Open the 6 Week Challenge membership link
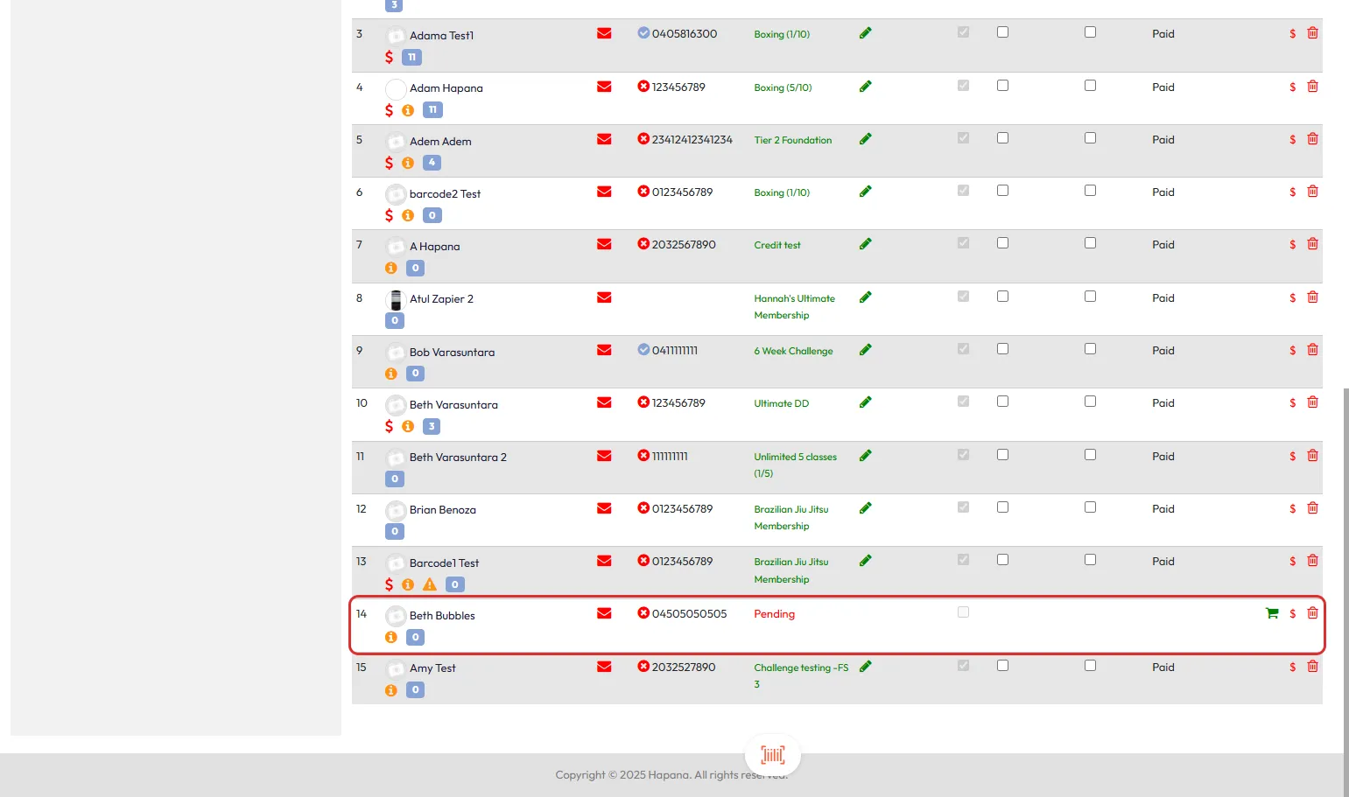The height and width of the screenshot is (797, 1349). (793, 351)
